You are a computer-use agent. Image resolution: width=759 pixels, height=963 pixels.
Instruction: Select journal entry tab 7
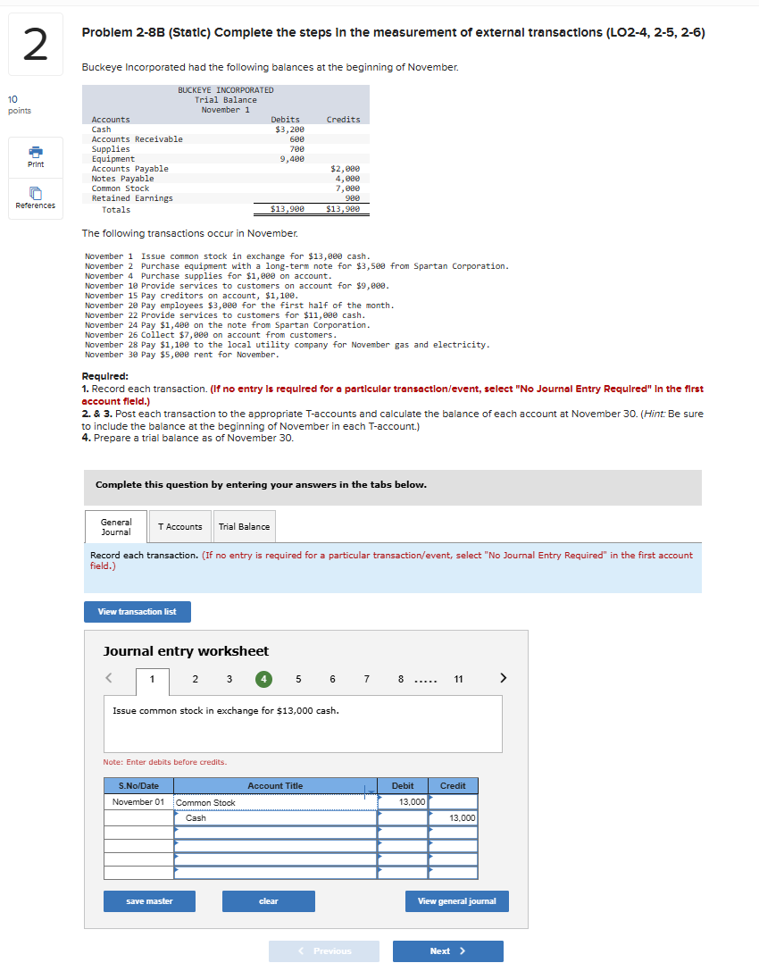[x=367, y=679]
